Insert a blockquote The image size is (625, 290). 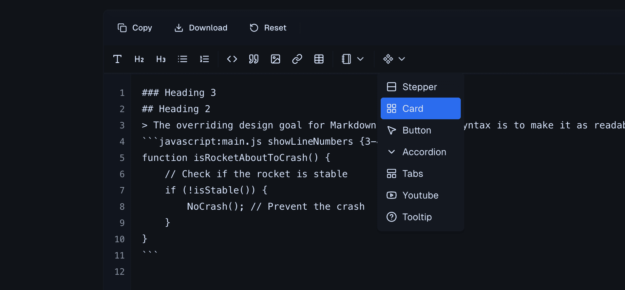pos(254,59)
